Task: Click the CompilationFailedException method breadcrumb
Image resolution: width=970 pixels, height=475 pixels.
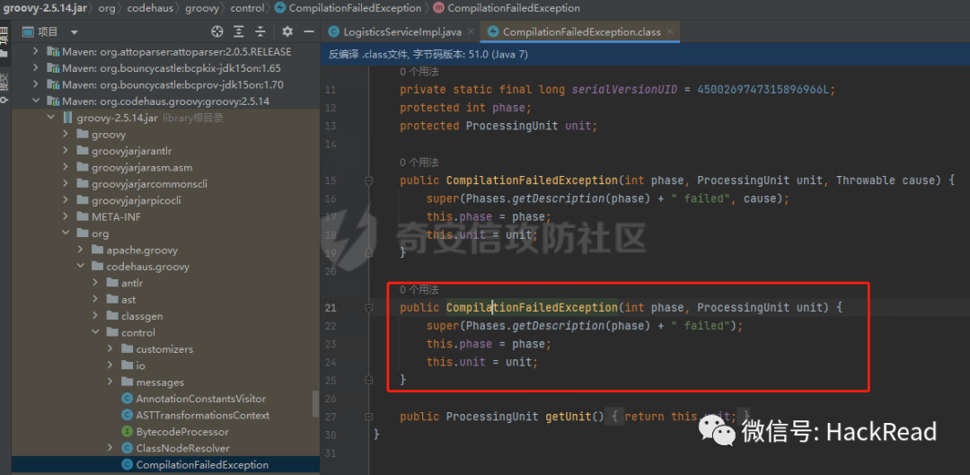Action: pos(507,8)
